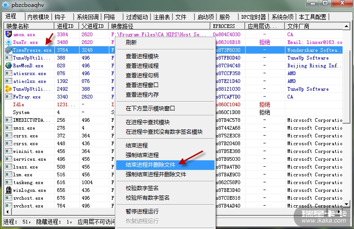Click the taskeng.exe process icon
This screenshot has width=354, height=229.
[9, 182]
